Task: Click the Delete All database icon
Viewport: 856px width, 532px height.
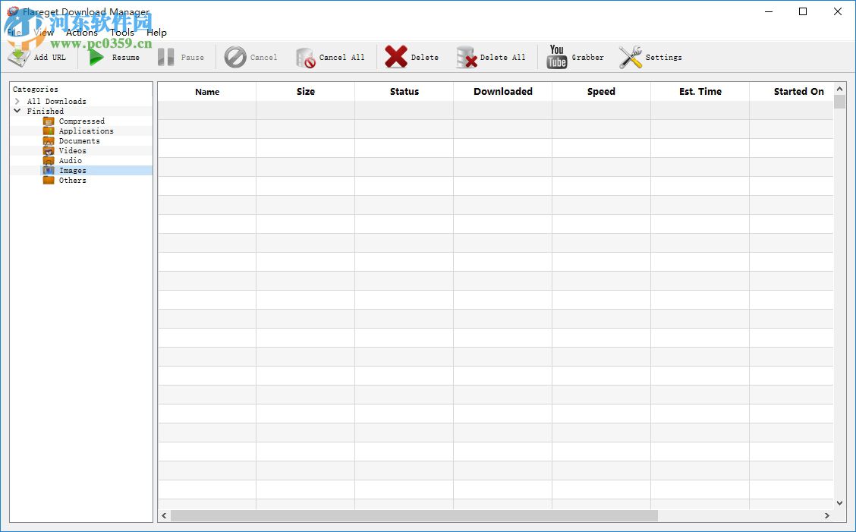Action: coord(466,58)
